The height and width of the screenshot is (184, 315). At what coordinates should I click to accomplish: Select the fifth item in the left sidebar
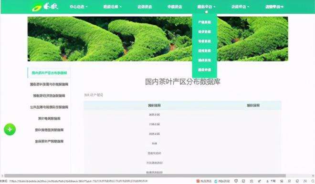point(49,119)
